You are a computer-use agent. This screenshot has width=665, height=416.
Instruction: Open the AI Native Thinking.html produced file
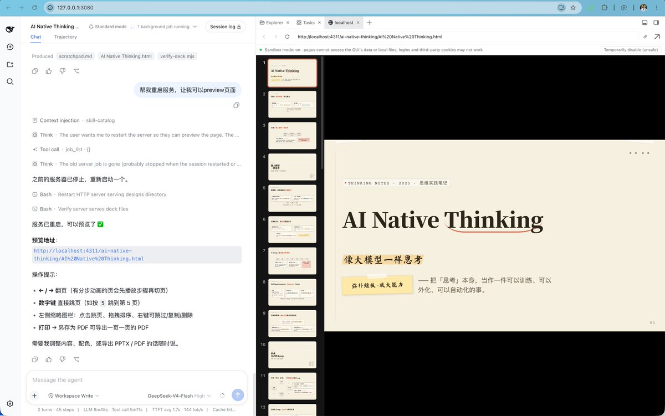(126, 56)
